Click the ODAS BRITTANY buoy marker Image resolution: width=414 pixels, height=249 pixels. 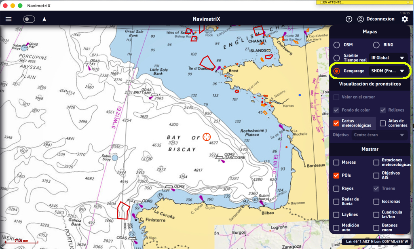tap(154, 95)
